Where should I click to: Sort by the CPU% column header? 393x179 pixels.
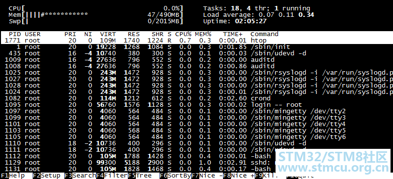click(183, 34)
